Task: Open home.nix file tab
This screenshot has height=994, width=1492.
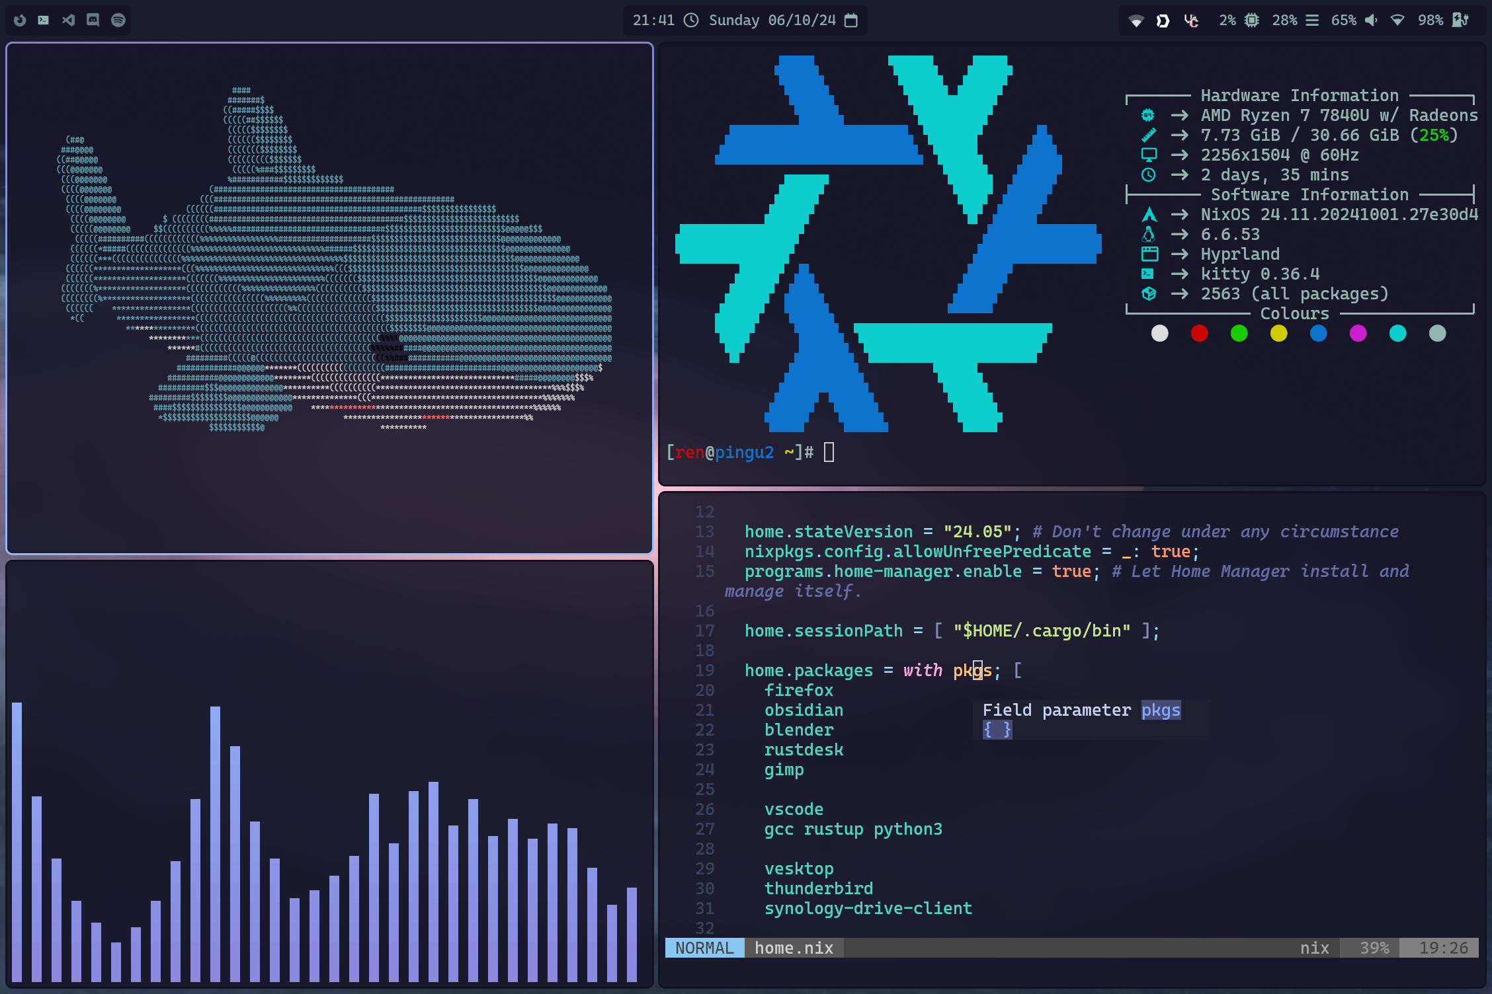Action: 795,948
